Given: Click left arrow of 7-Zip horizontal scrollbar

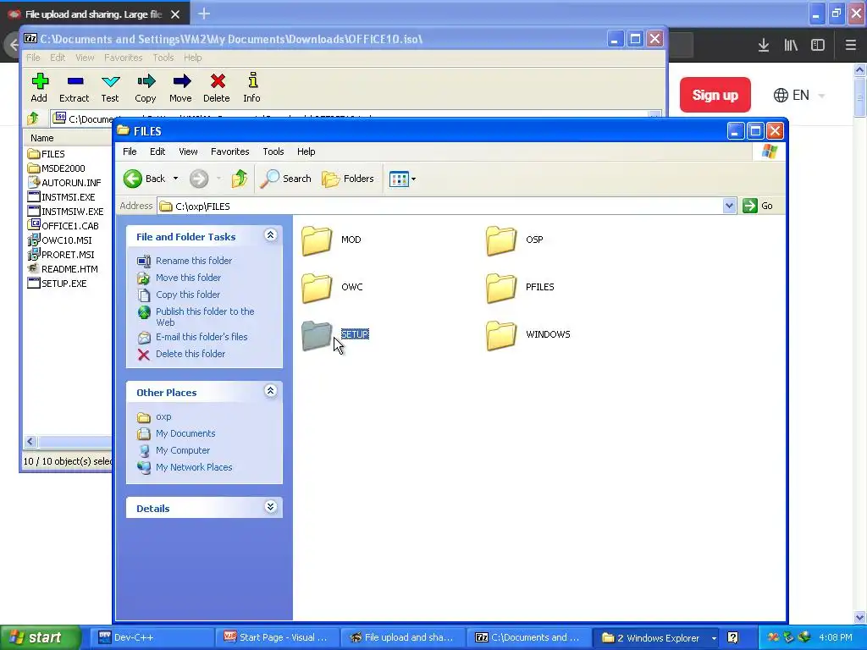Looking at the screenshot, I should tap(30, 441).
